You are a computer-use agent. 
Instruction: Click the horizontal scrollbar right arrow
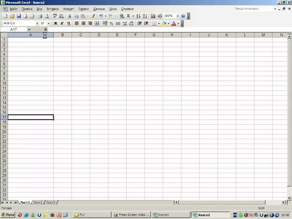click(283, 202)
